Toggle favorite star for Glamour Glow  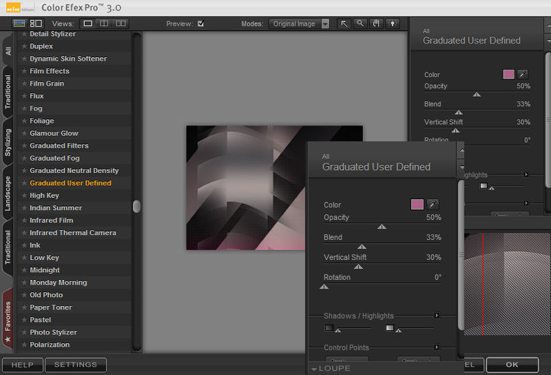click(24, 134)
